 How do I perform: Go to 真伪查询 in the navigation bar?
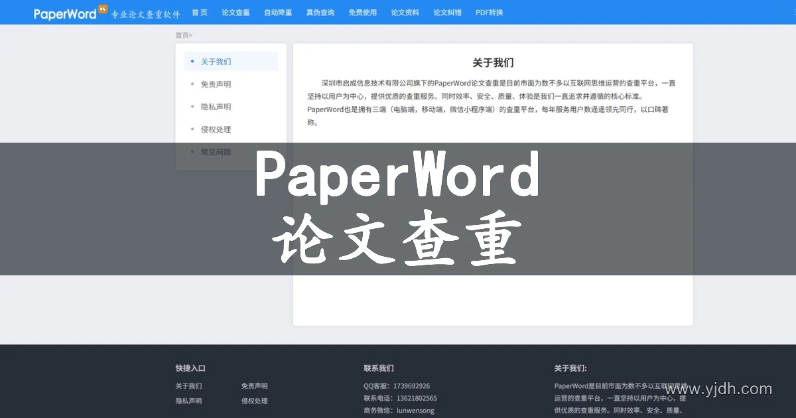coord(320,13)
